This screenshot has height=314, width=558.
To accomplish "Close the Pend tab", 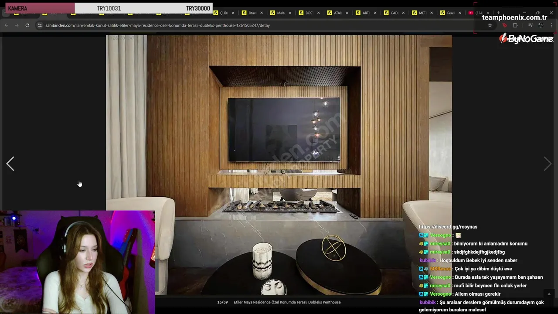I will [460, 13].
